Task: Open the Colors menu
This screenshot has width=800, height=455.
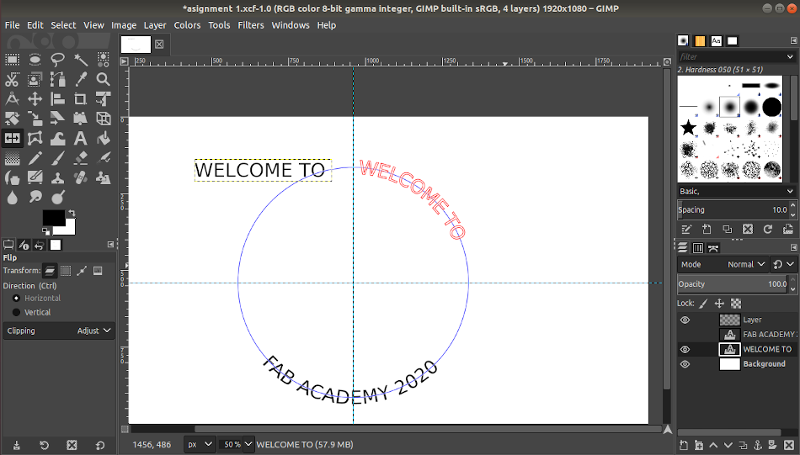Action: (x=187, y=25)
